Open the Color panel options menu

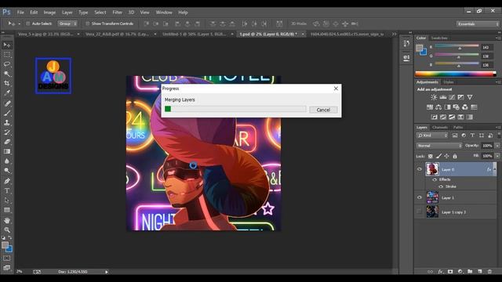click(497, 38)
